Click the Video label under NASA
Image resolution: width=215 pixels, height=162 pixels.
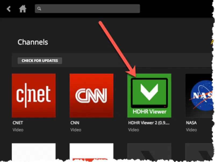click(x=191, y=130)
